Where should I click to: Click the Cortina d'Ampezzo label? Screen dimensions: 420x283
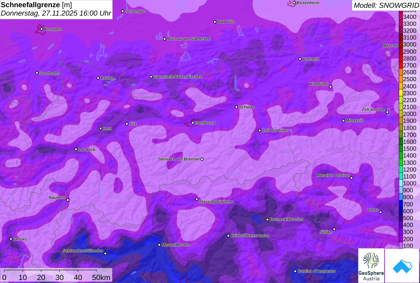(x=316, y=271)
